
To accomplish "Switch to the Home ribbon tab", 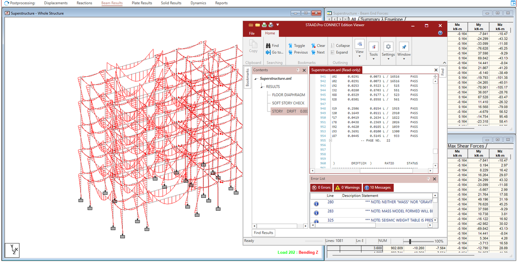I will [x=270, y=33].
